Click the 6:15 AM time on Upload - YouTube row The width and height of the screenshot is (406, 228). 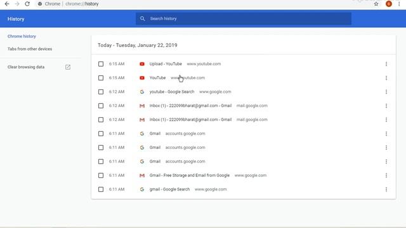[117, 64]
